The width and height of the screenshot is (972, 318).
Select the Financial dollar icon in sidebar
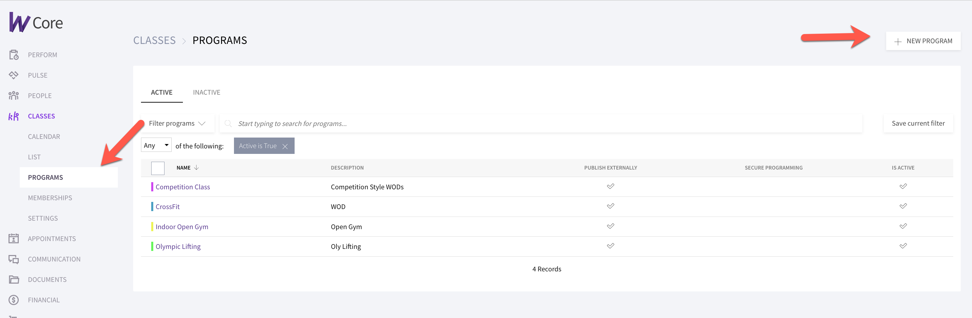(x=14, y=300)
